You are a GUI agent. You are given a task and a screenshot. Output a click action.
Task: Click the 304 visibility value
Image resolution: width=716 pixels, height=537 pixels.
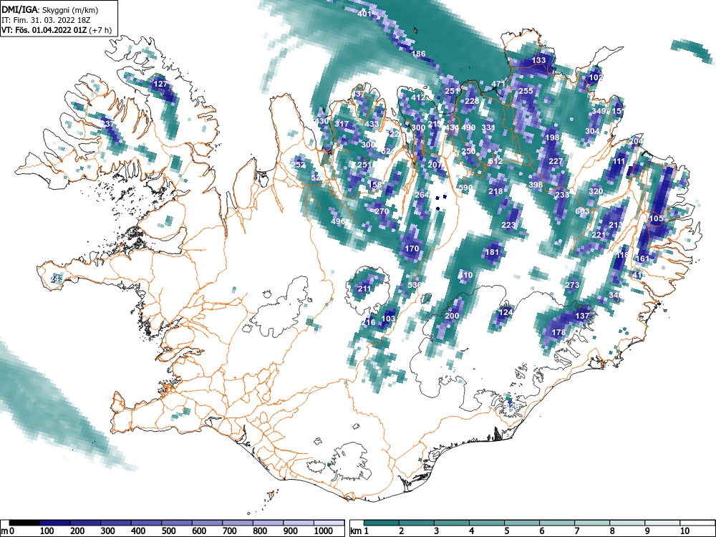click(592, 132)
